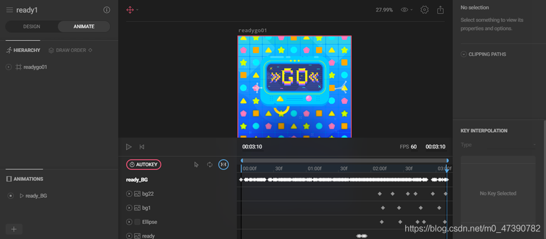The height and width of the screenshot is (239, 546).
Task: Expand the bg22 timeline row
Action: coord(129,194)
